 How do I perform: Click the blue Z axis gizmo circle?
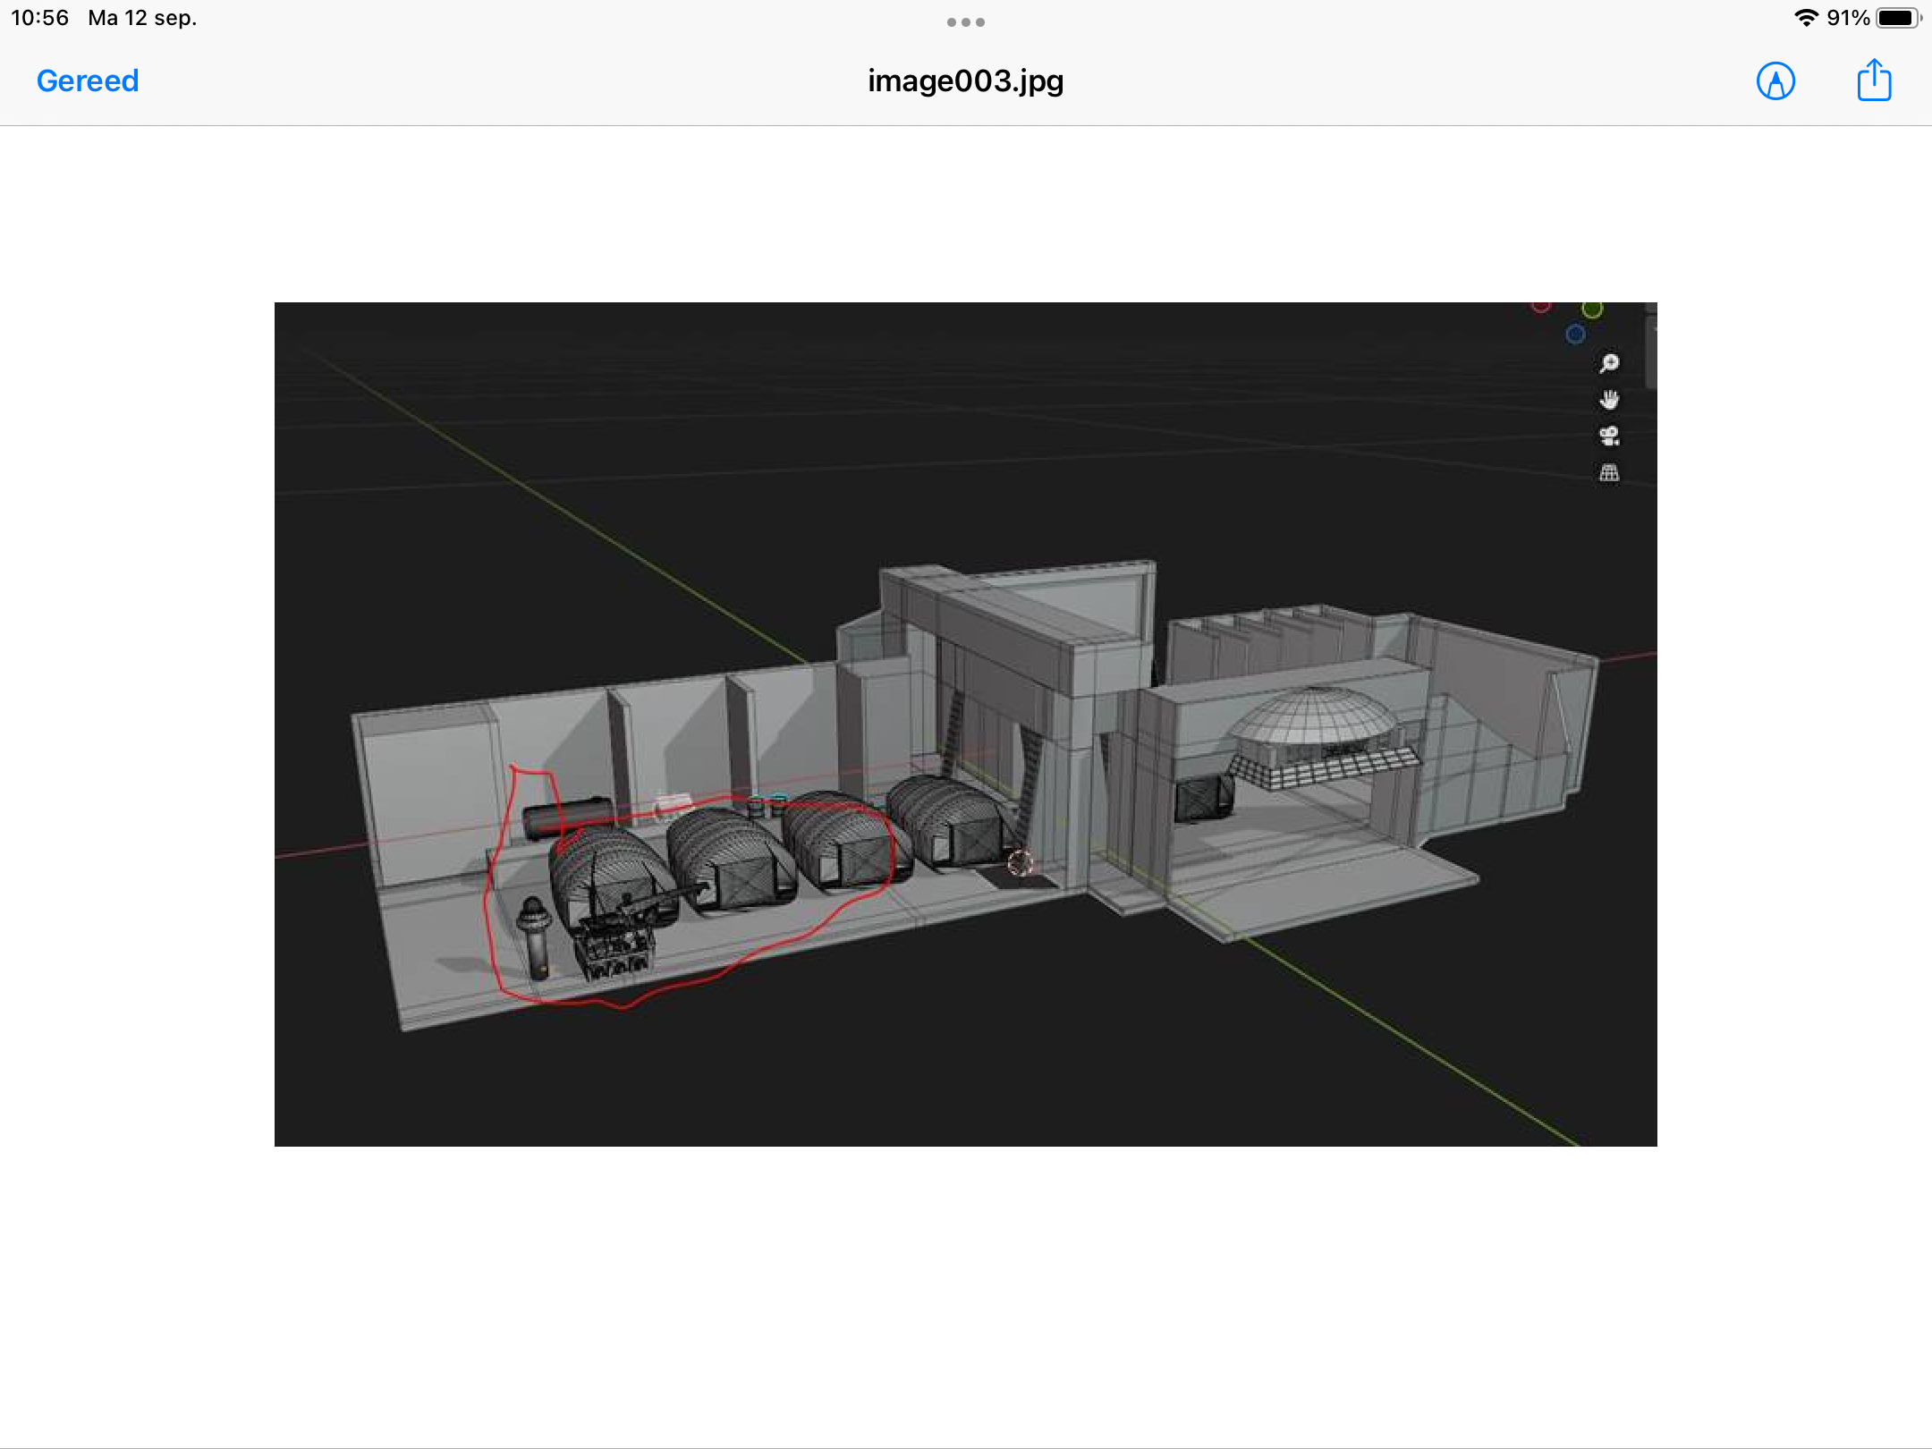[x=1575, y=335]
